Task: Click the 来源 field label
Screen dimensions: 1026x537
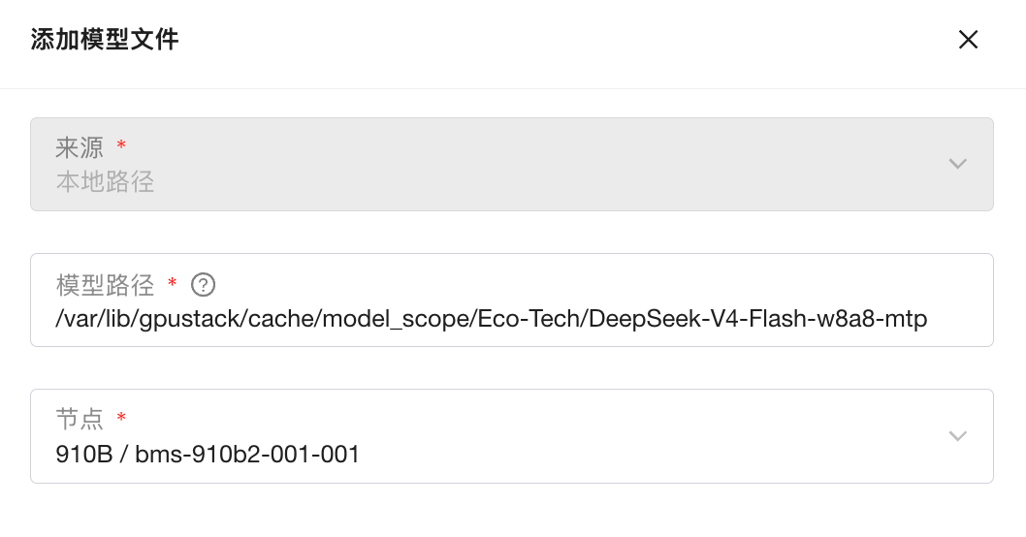Action: pyautogui.click(x=80, y=147)
